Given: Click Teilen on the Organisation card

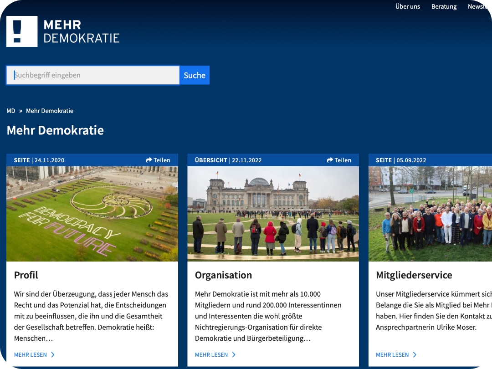Looking at the screenshot, I should pyautogui.click(x=343, y=160).
